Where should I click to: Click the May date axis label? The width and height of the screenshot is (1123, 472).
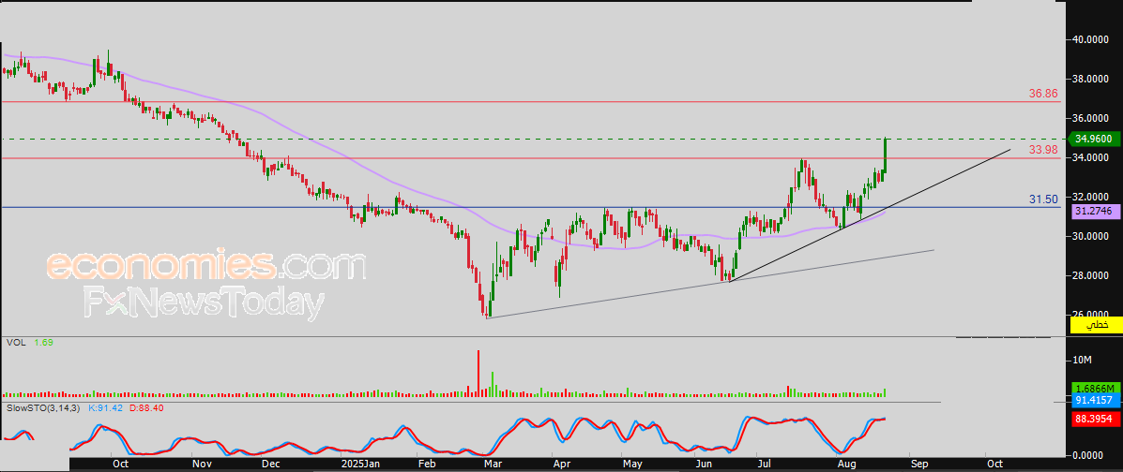(x=631, y=465)
